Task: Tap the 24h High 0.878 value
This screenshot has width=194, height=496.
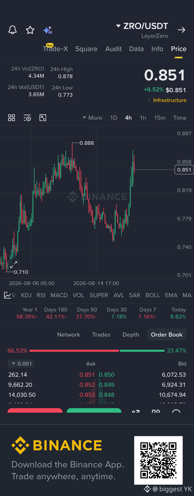Action: point(65,76)
